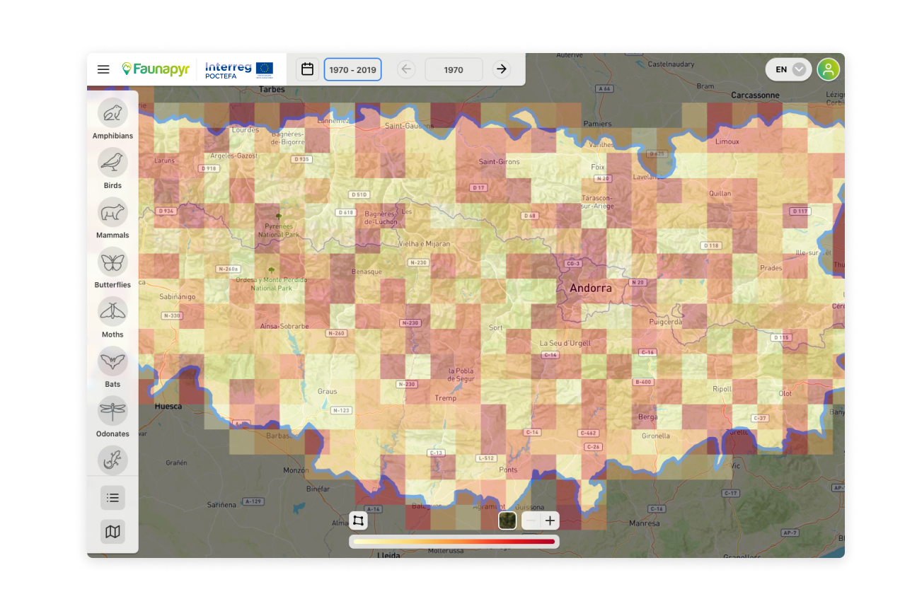917x611 pixels.
Task: Open the list view panel
Action: tap(113, 498)
